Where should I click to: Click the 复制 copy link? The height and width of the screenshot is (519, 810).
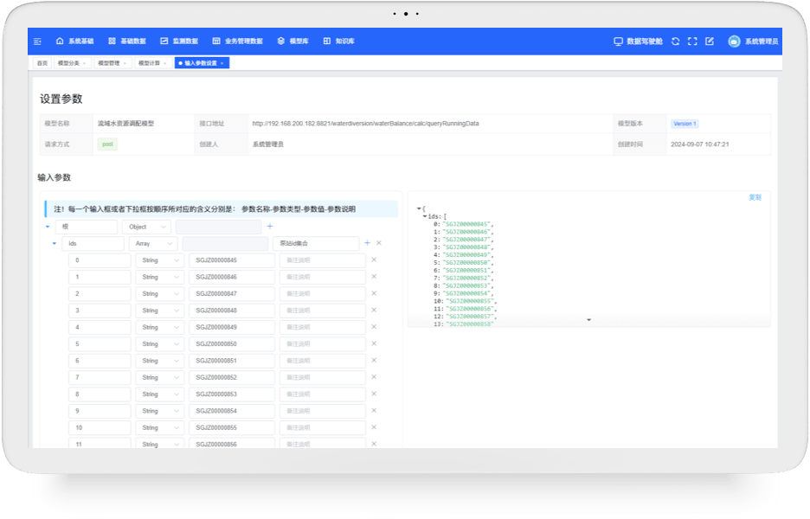tap(755, 197)
